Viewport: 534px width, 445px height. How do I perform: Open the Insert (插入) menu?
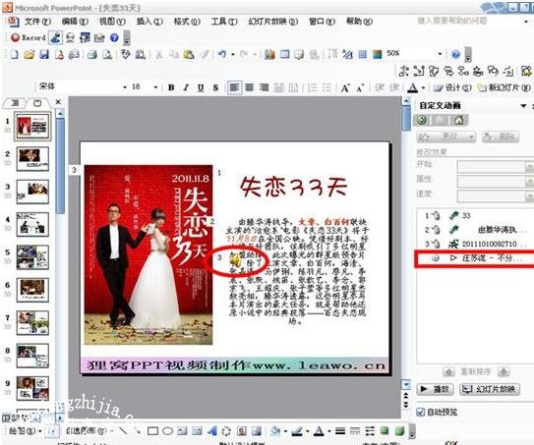[x=149, y=22]
